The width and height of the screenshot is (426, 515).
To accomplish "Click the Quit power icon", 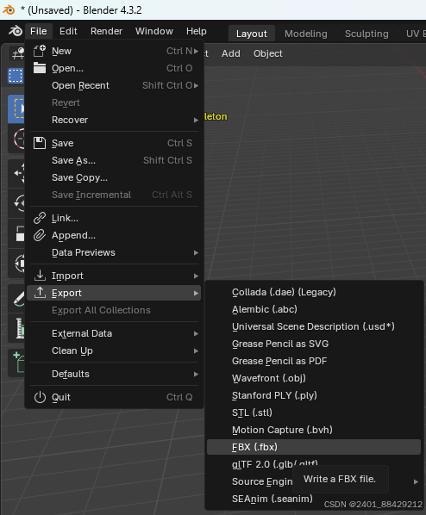I will pos(40,397).
